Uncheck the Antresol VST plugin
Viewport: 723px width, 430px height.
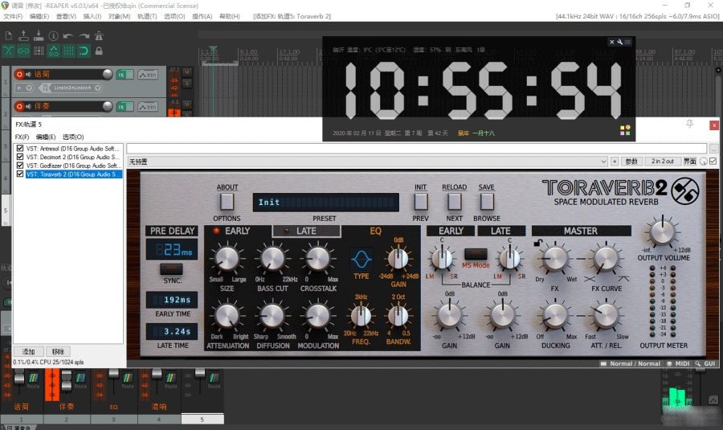[20, 149]
